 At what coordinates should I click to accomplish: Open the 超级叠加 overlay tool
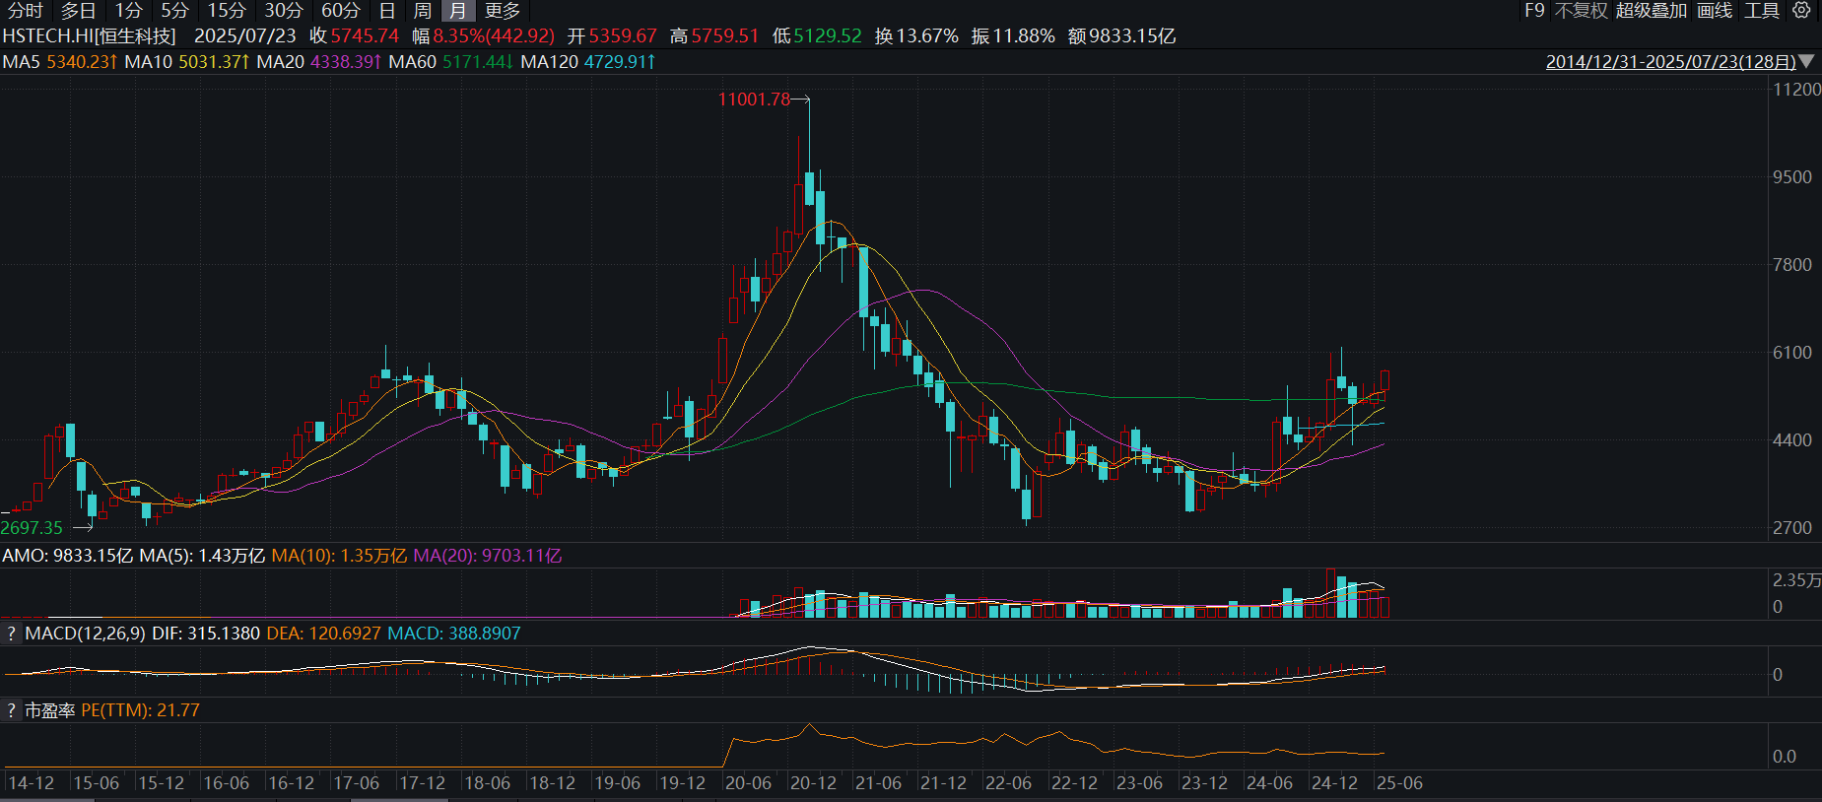click(x=1652, y=11)
